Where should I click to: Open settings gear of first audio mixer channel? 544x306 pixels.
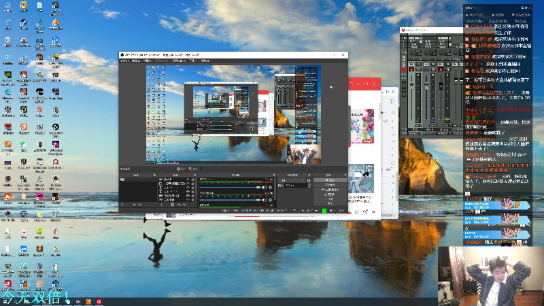[270, 188]
